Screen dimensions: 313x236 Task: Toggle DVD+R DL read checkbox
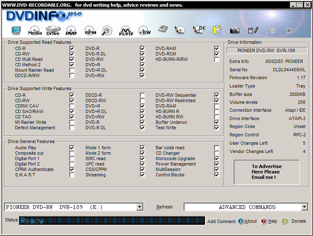click(x=142, y=70)
